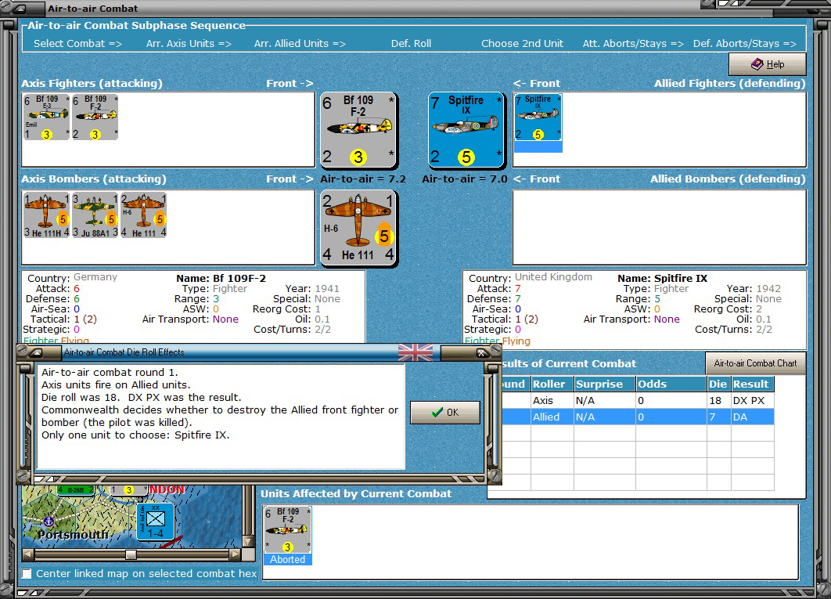The height and width of the screenshot is (599, 831).
Task: Click the Die column header
Action: pos(718,384)
